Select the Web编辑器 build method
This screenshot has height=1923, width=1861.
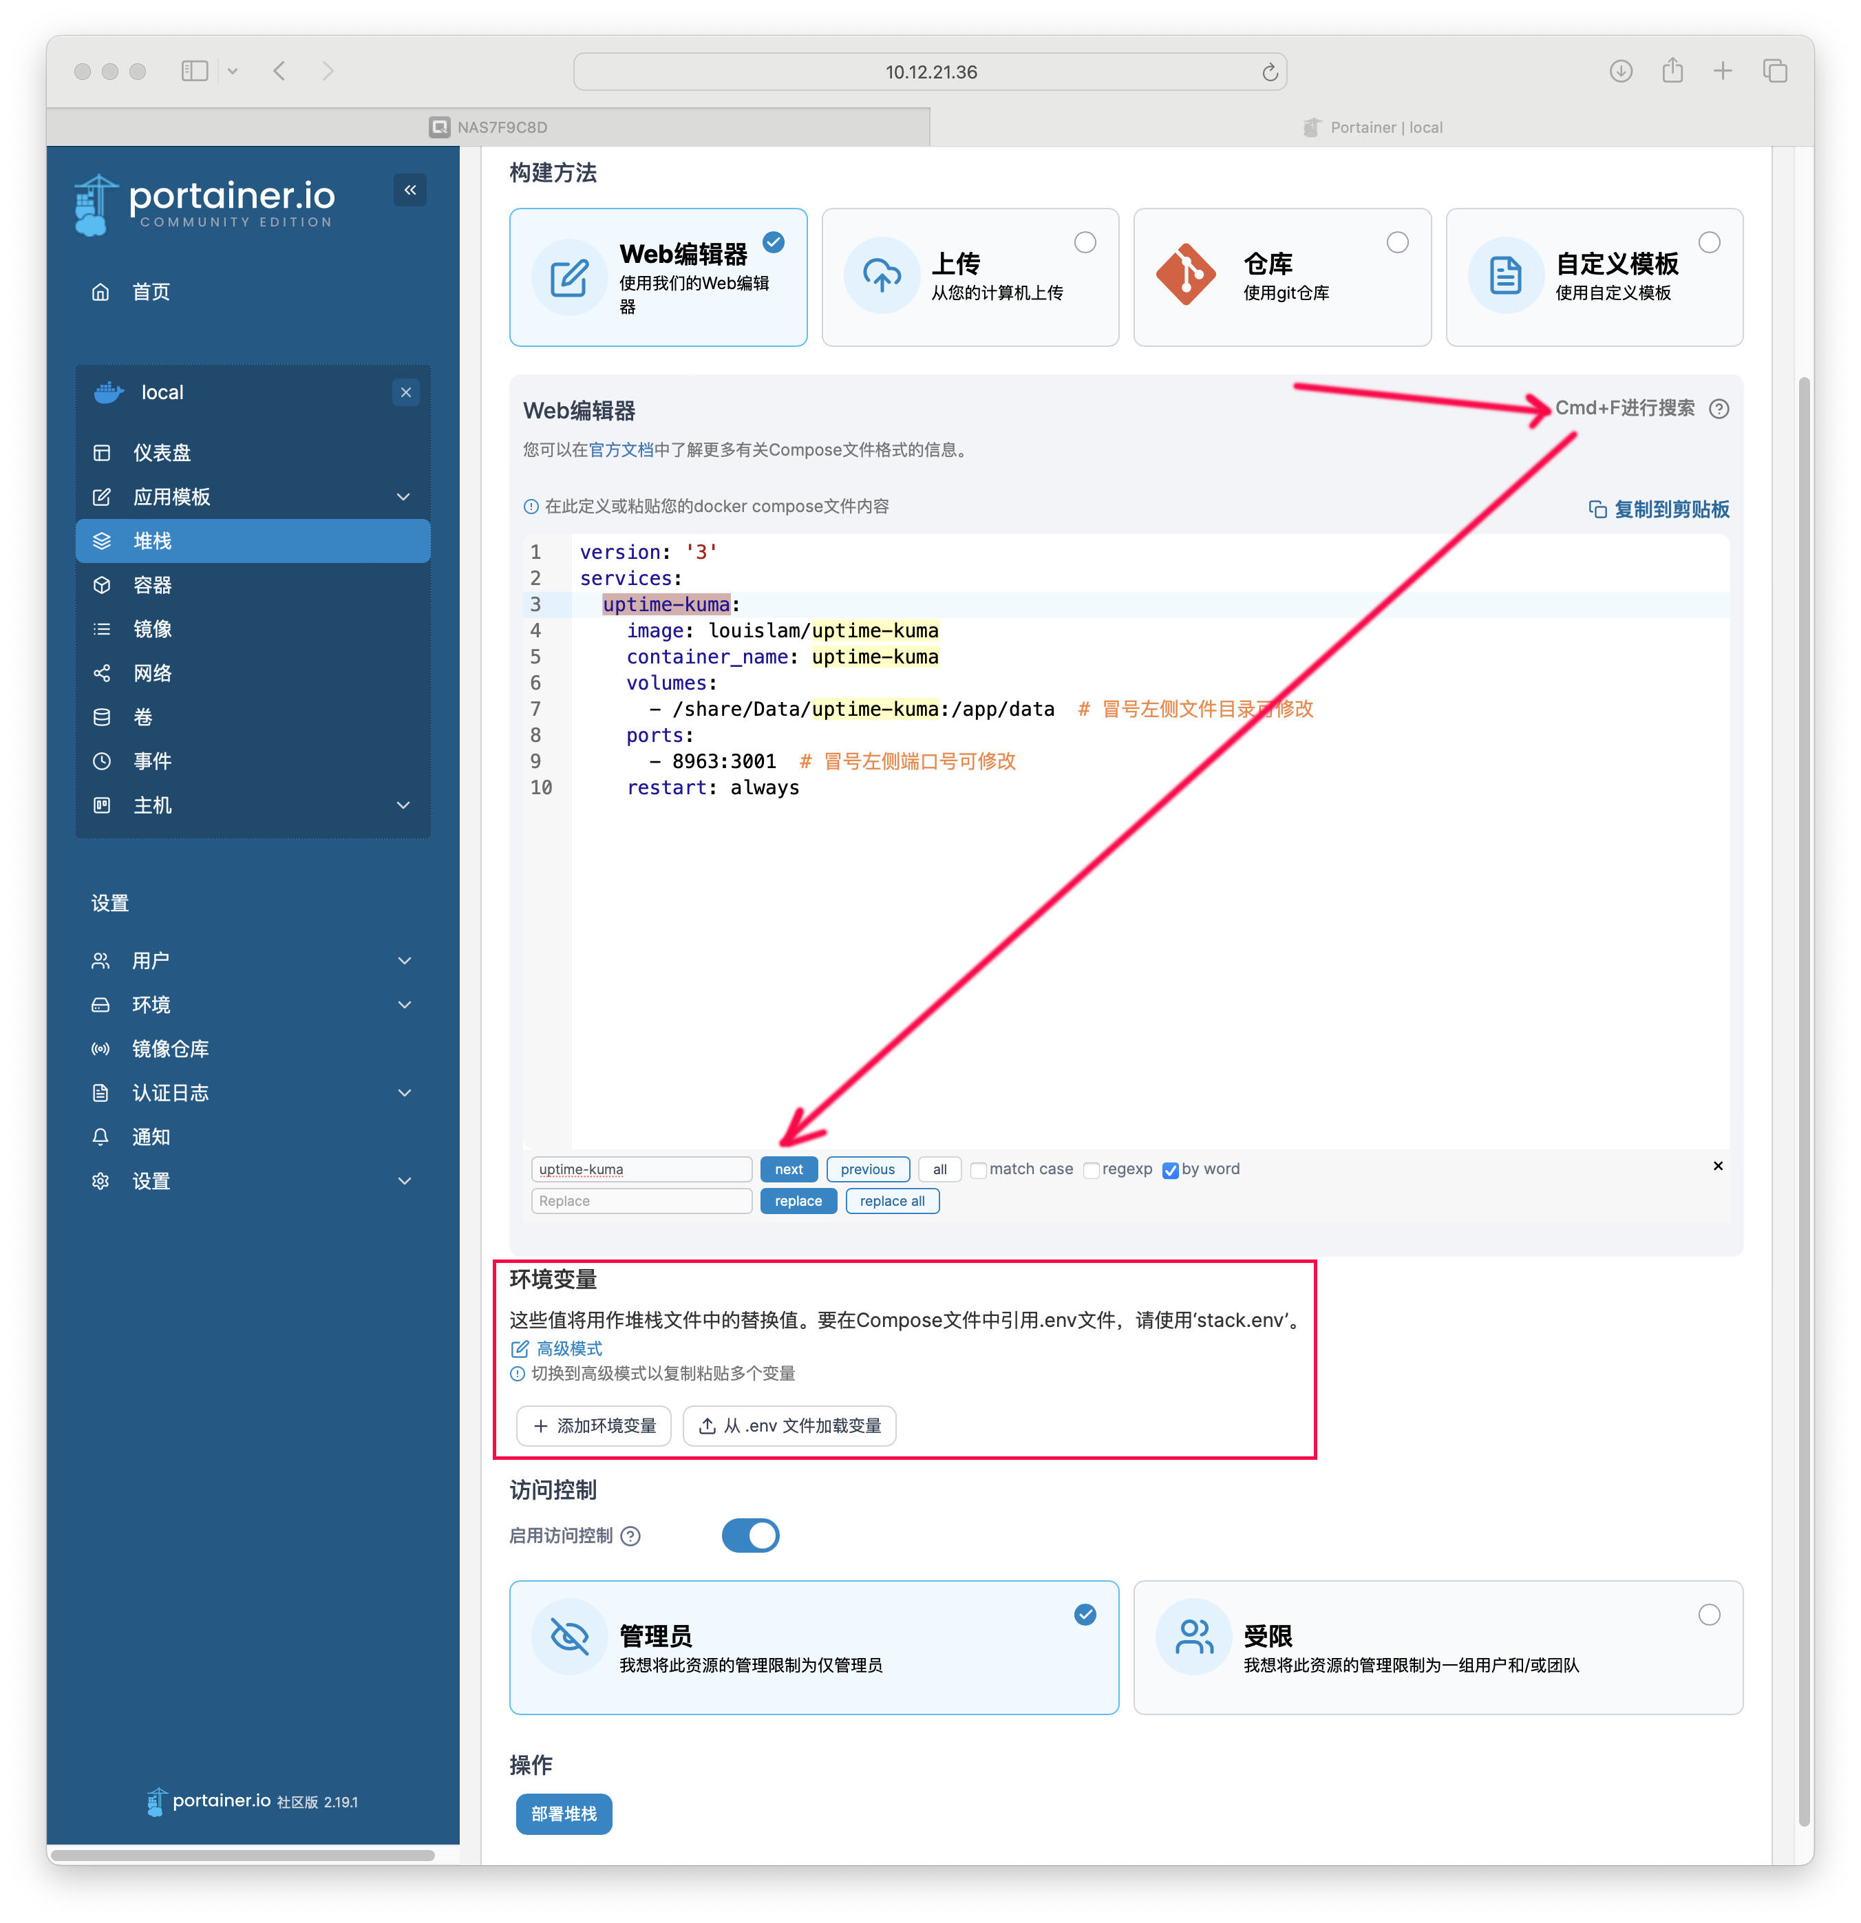point(658,277)
